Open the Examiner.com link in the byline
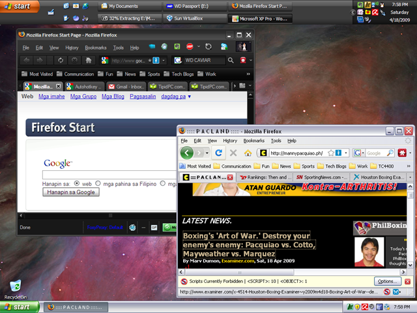Image resolution: width=417 pixels, height=313 pixels. (238, 261)
